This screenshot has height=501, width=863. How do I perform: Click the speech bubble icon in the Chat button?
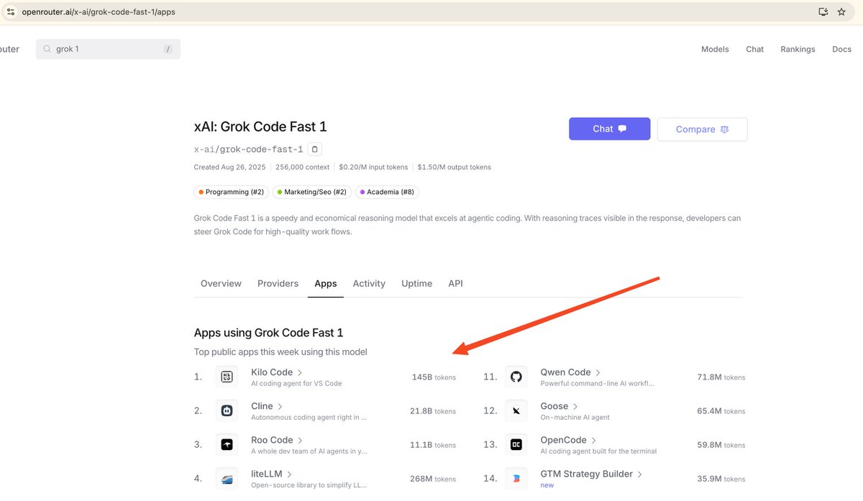pos(622,129)
